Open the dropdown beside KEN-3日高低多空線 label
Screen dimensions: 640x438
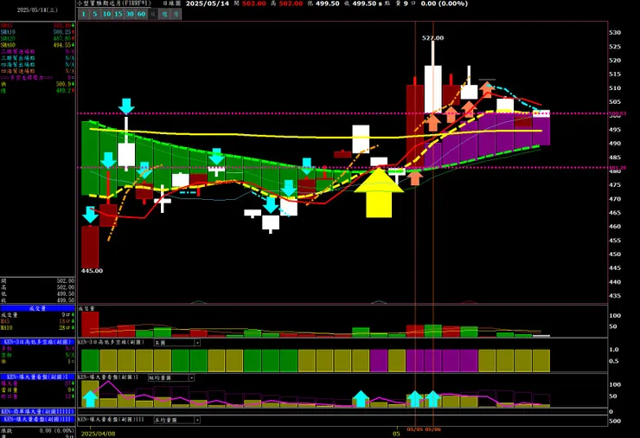(x=197, y=343)
